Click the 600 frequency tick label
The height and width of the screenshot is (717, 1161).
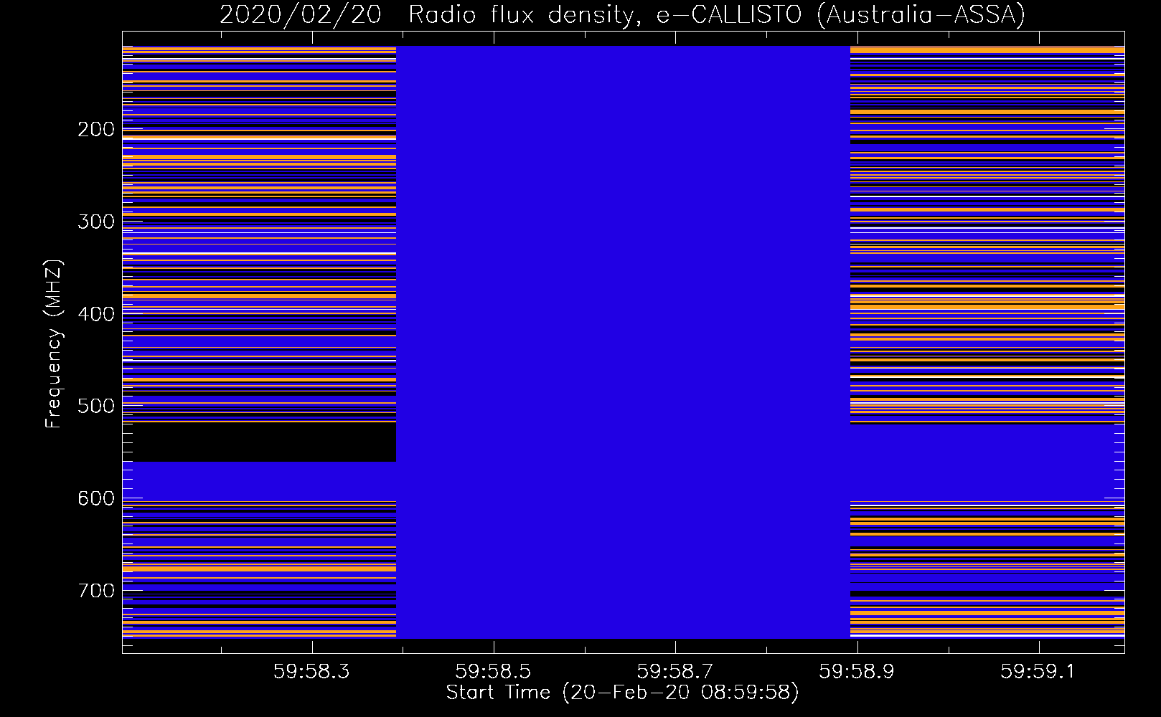coord(96,499)
